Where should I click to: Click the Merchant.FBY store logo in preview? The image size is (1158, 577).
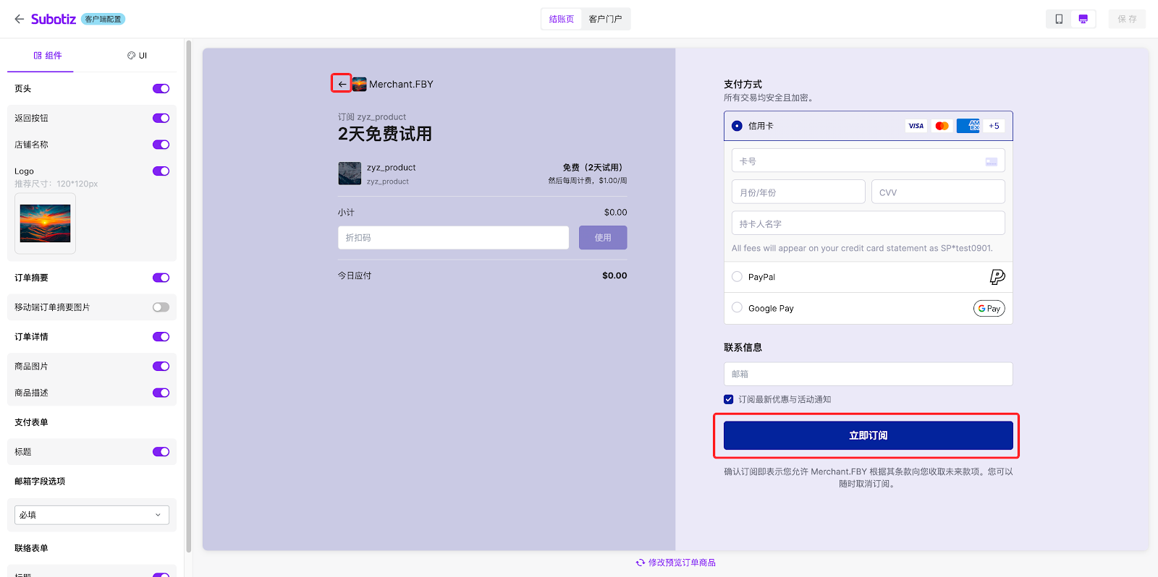point(360,84)
